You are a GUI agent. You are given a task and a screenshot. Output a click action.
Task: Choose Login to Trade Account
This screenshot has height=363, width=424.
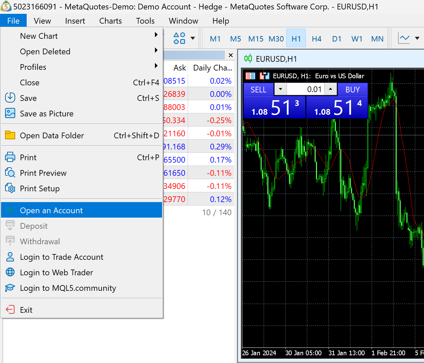click(82, 257)
